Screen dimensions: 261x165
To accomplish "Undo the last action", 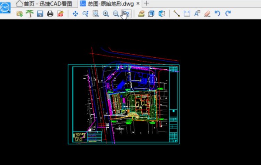I will 217,13.
